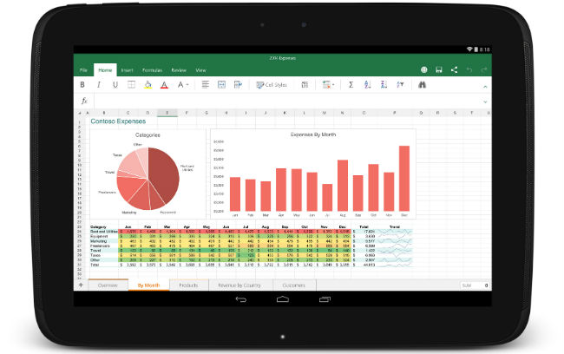Viewport: 564px width, 354px height.
Task: Open the fill color bucket tool
Action: (148, 85)
